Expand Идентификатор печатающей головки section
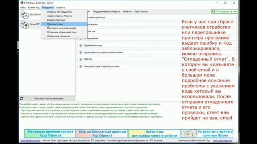The height and width of the screenshot is (144, 257). pos(81,52)
